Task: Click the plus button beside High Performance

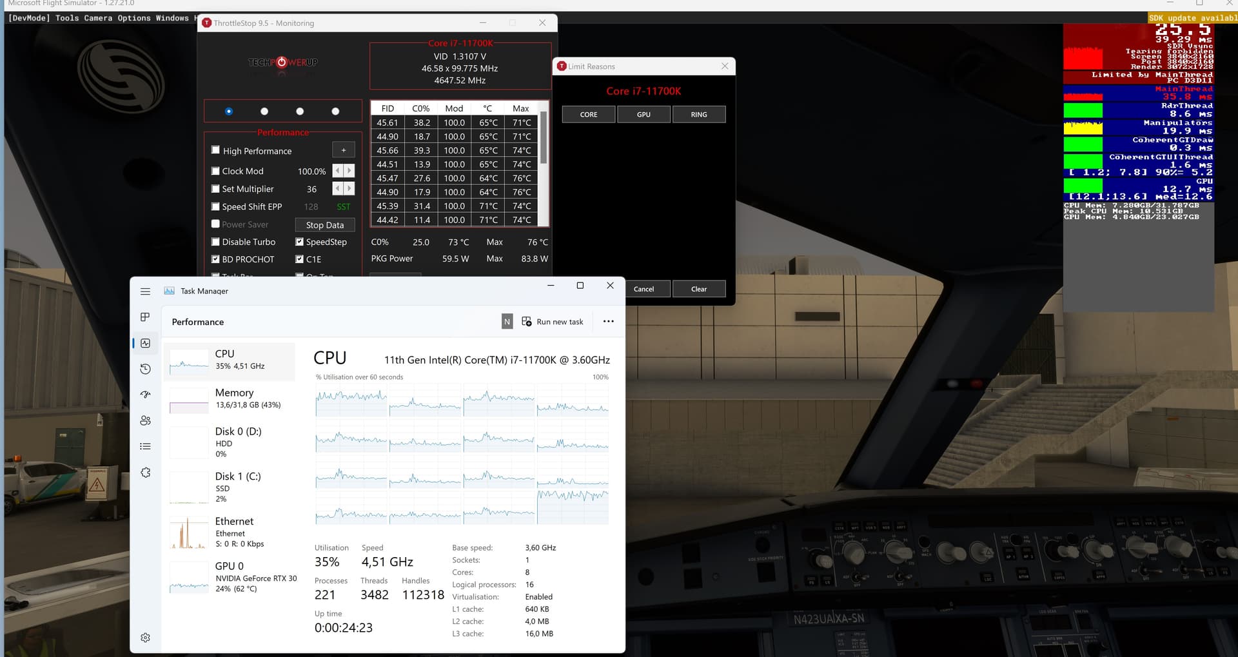Action: pos(344,150)
